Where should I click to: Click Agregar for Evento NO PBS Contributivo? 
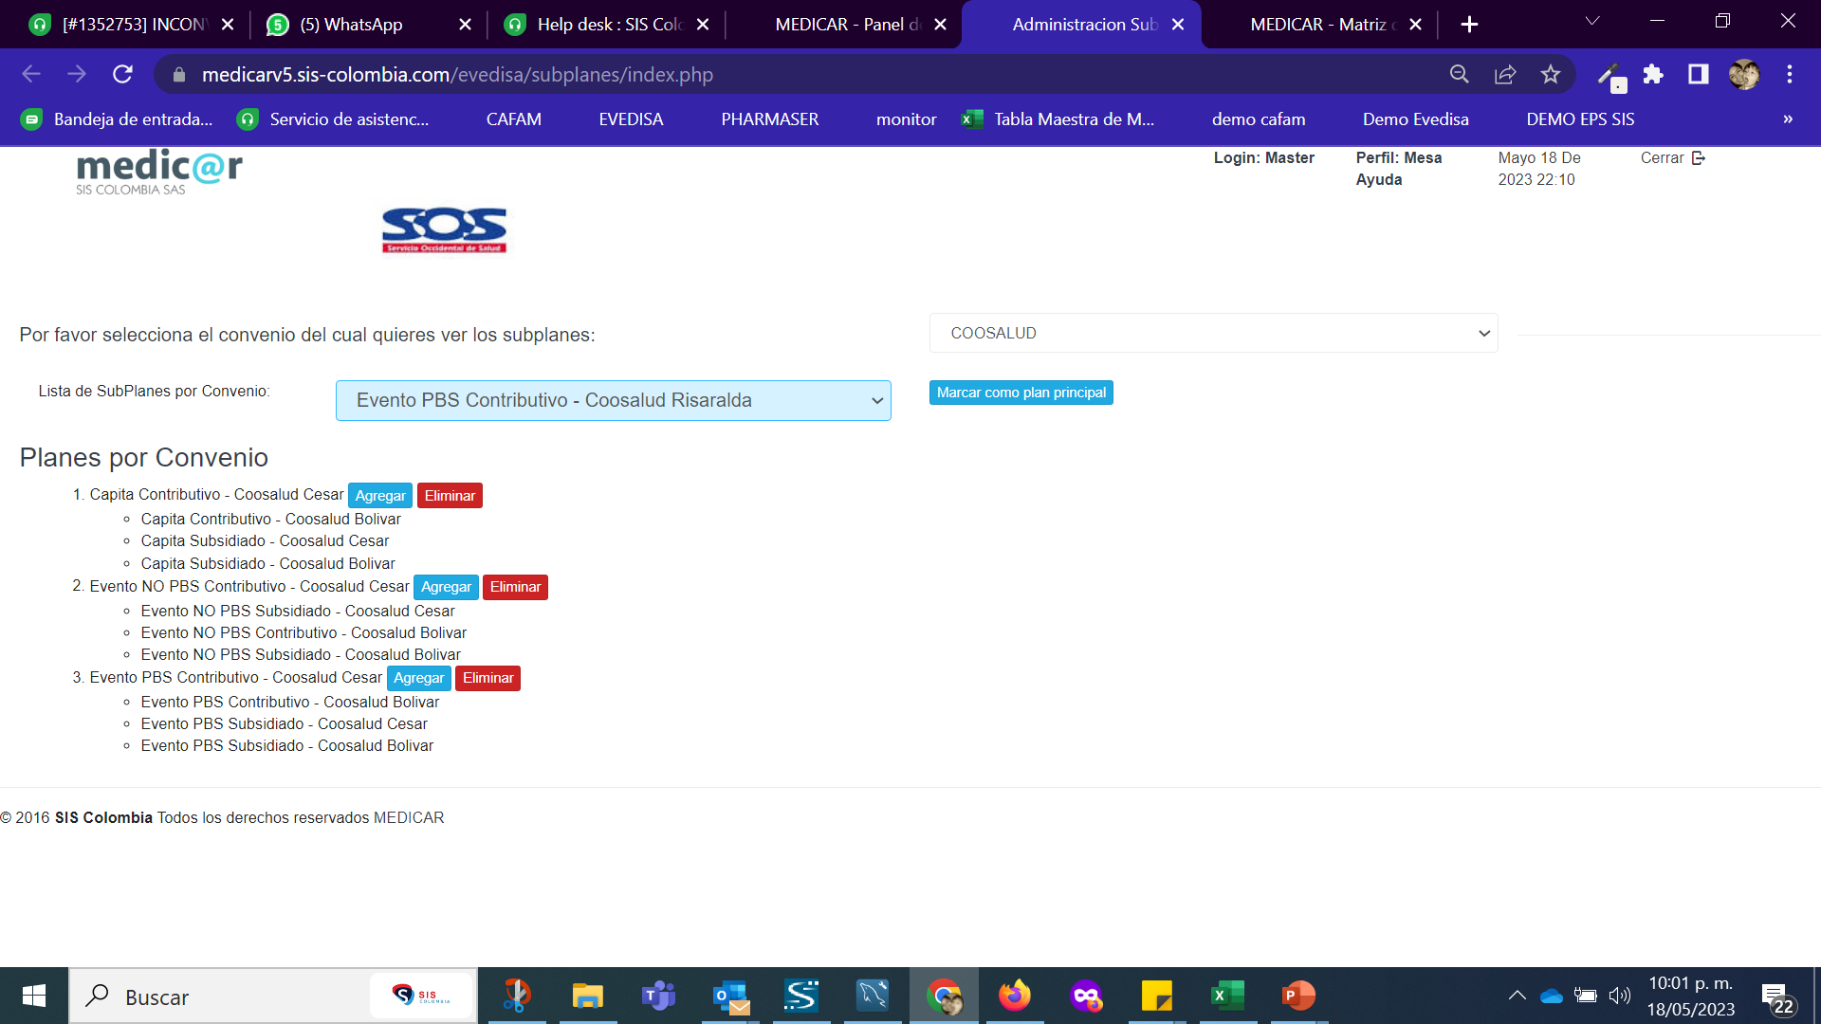pos(446,587)
